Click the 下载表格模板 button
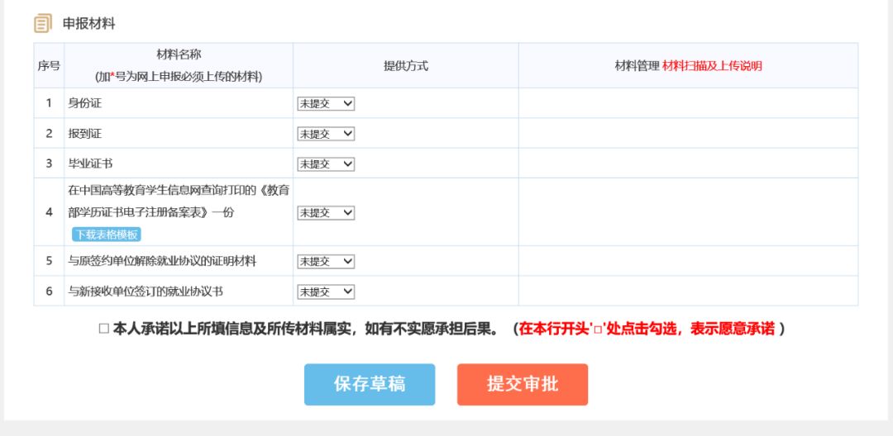Image resolution: width=893 pixels, height=436 pixels. (107, 235)
